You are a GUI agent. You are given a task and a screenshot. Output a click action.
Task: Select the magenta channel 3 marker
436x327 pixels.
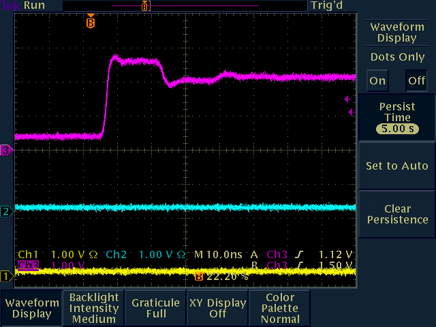pyautogui.click(x=5, y=150)
